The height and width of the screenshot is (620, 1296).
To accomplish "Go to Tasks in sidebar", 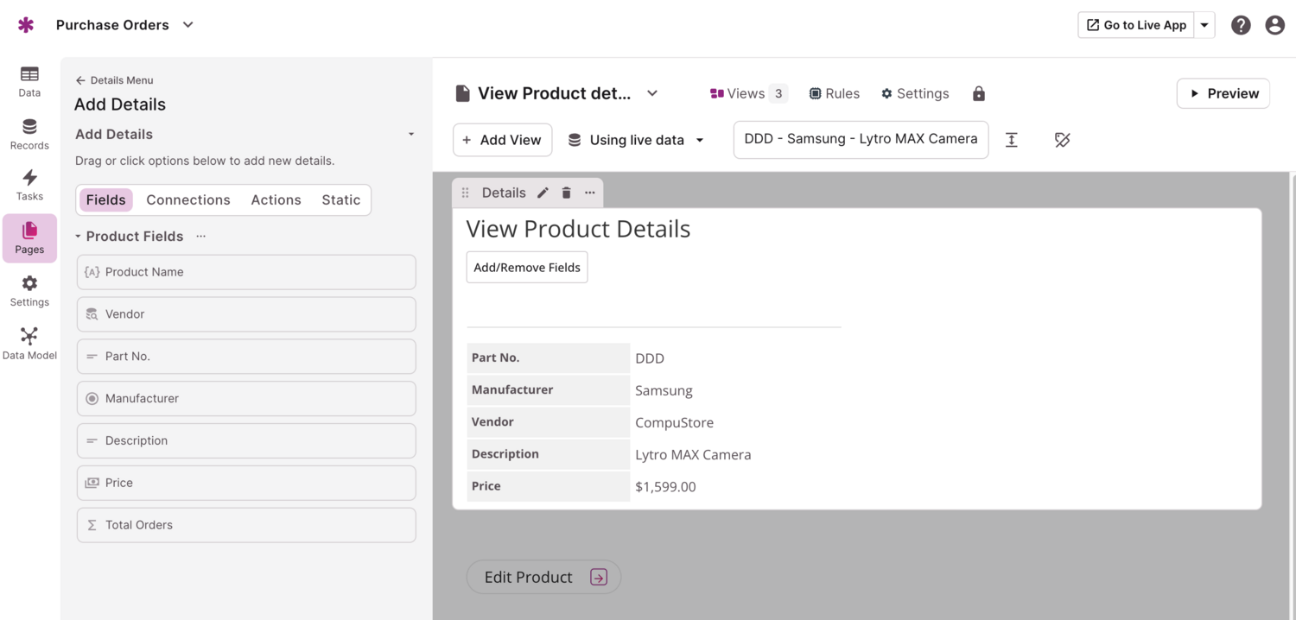I will tap(29, 185).
